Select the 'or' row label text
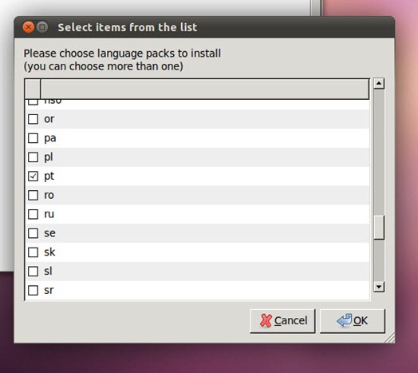Image resolution: width=418 pixels, height=373 pixels. pyautogui.click(x=49, y=119)
